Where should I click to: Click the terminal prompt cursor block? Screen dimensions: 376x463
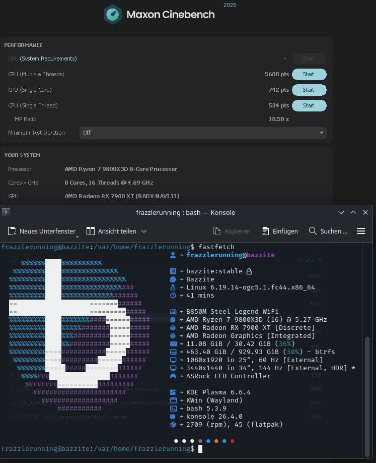pyautogui.click(x=200, y=449)
